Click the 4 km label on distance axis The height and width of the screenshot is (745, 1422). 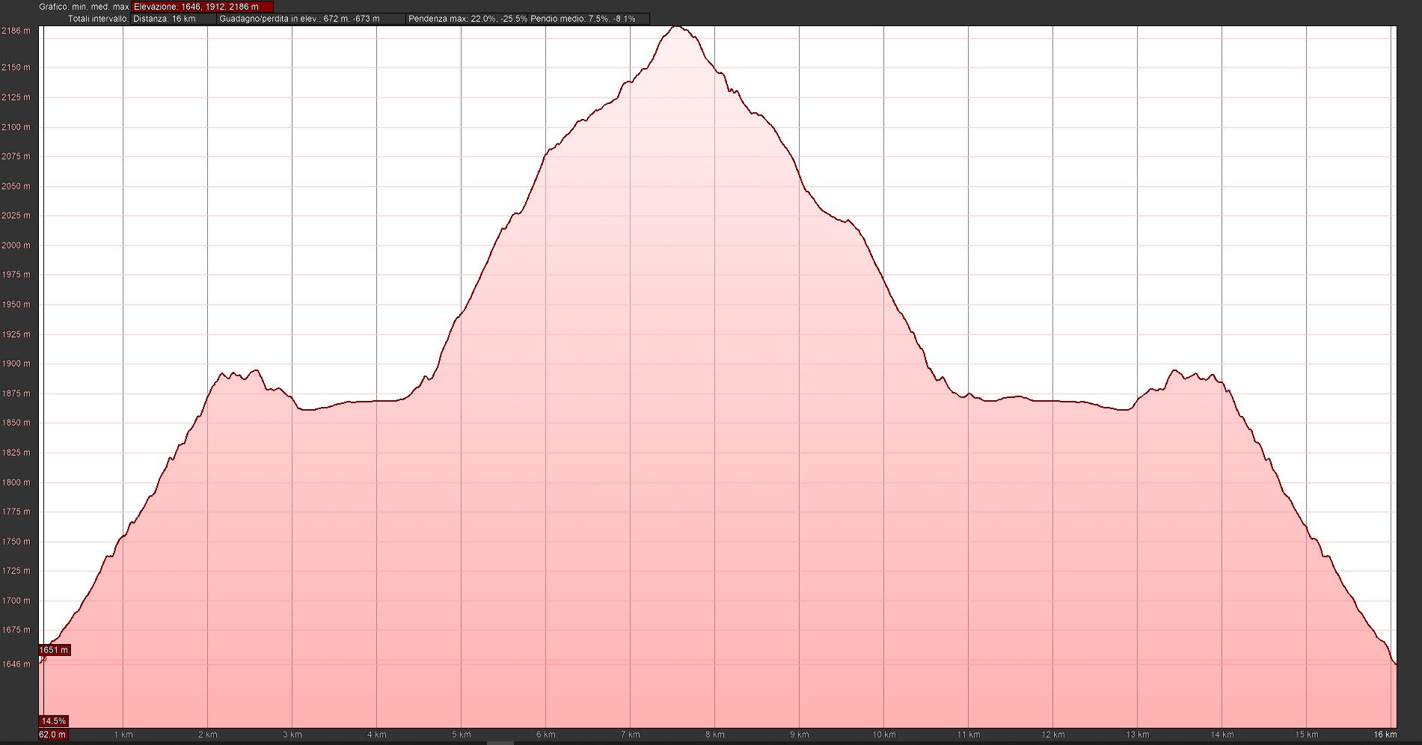click(x=376, y=735)
